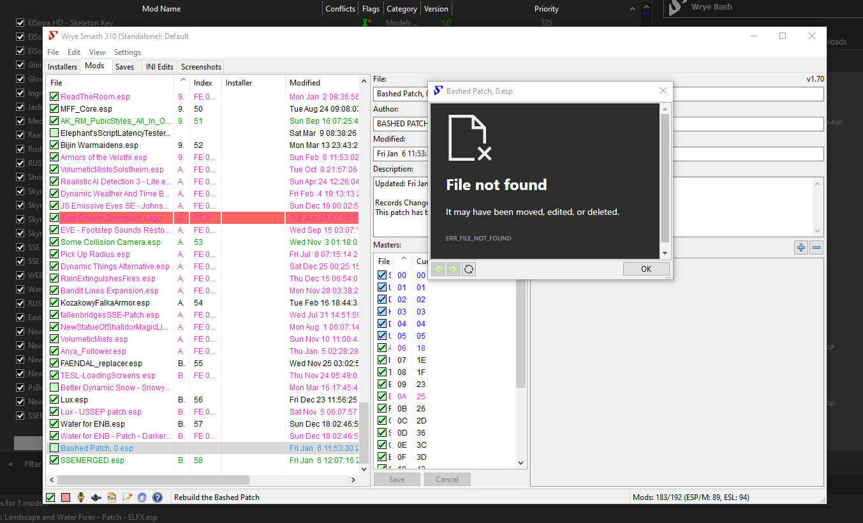The height and width of the screenshot is (523, 863).
Task: Click the Modified date input field
Action: [x=598, y=154]
